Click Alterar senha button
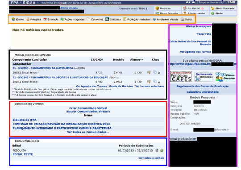The height and width of the screenshot is (170, 241). (194, 13)
